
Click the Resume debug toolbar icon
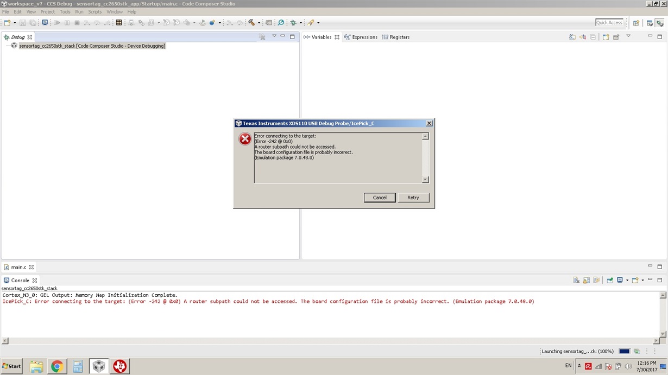point(56,23)
